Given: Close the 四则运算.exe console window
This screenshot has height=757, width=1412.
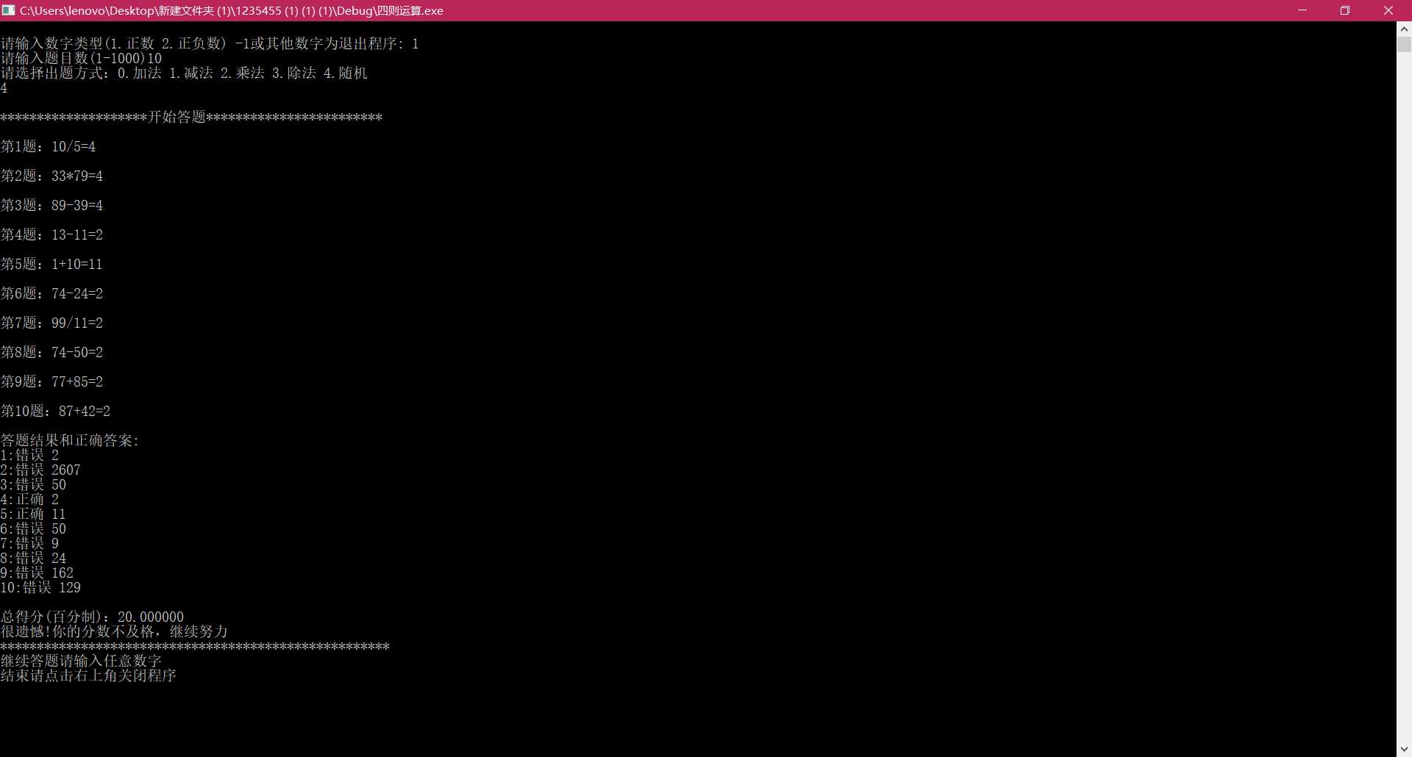Looking at the screenshot, I should 1388,10.
